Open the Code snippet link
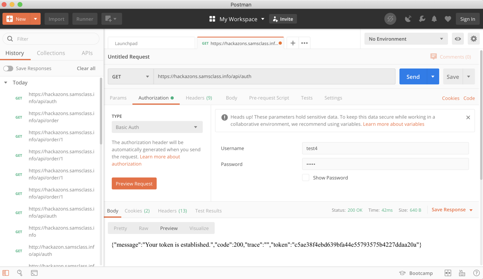Screen dimensions: 483x279 coord(469,98)
